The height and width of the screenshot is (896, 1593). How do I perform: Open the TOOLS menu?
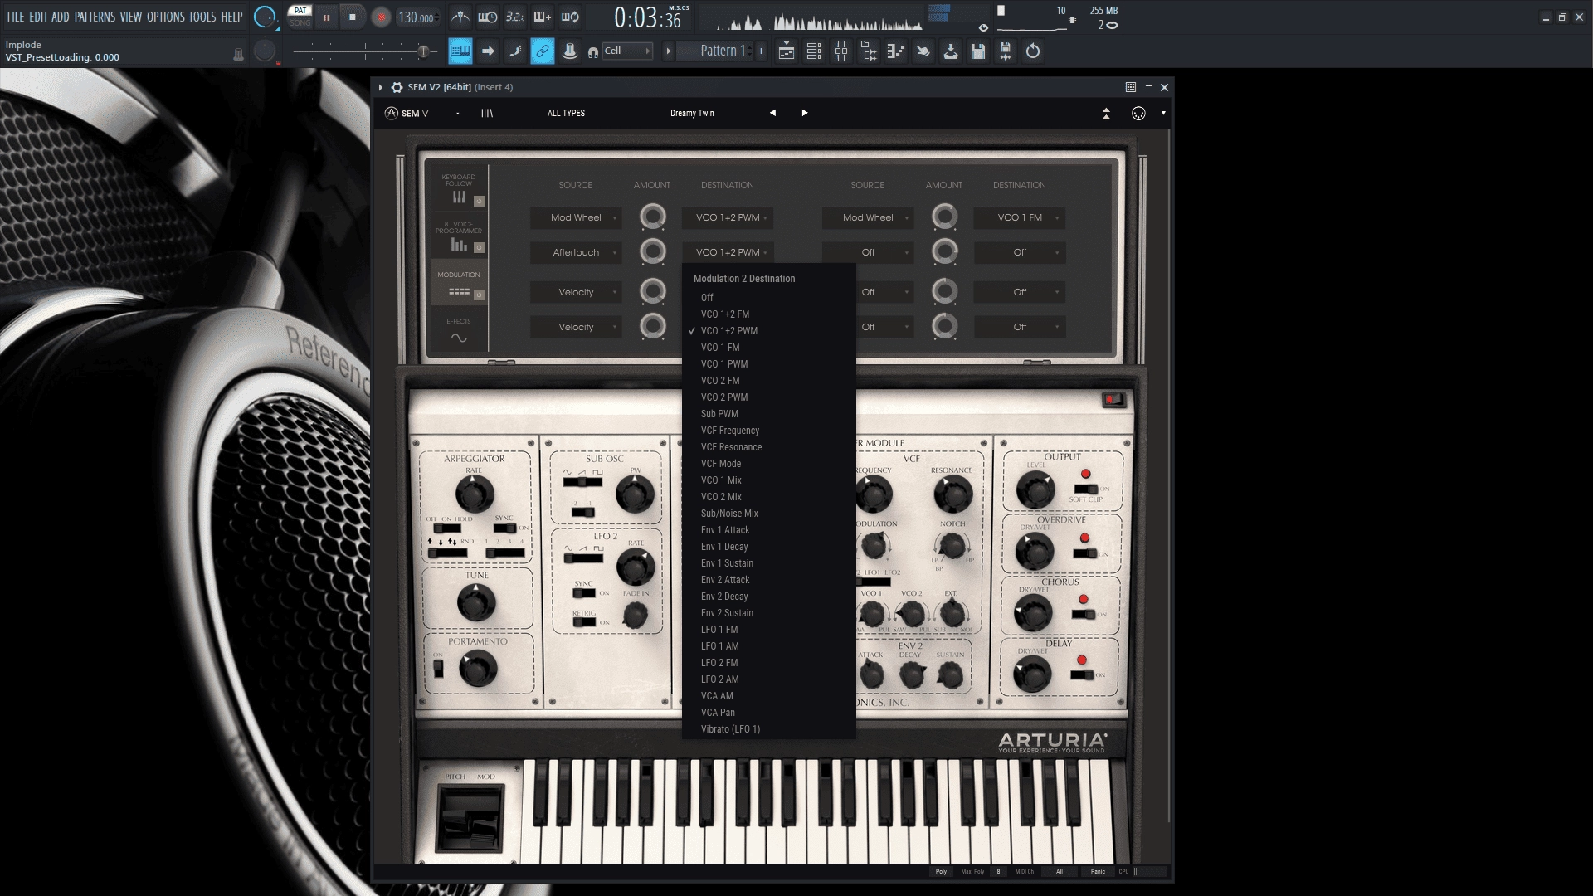(202, 17)
